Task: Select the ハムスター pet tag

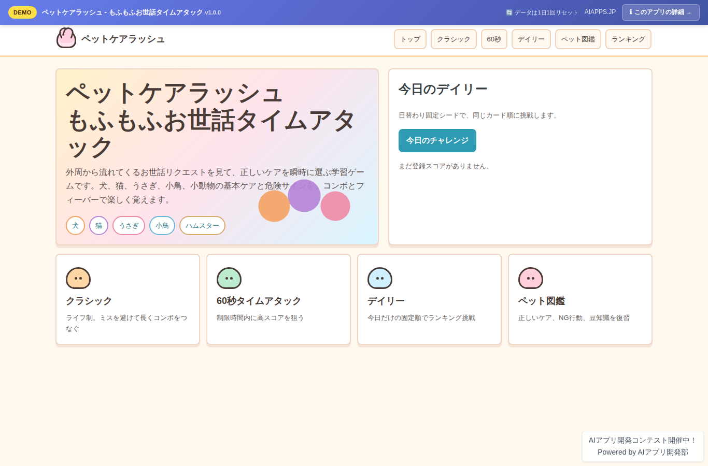Action: point(202,225)
